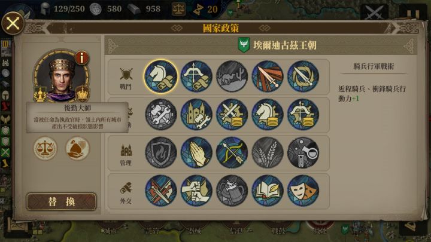Select the handshake diplomacy policy

(196, 191)
